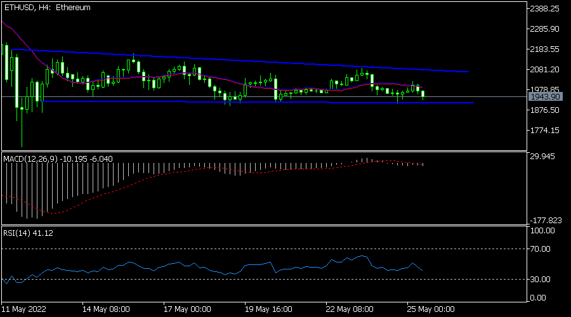571x317 pixels.
Task: Click the 2388.25 price axis value
Action: click(x=544, y=8)
